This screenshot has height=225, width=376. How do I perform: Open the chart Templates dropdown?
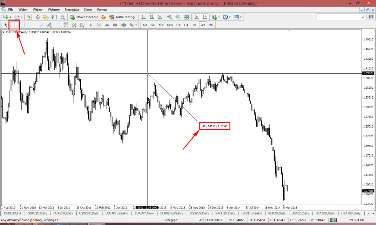click(236, 17)
